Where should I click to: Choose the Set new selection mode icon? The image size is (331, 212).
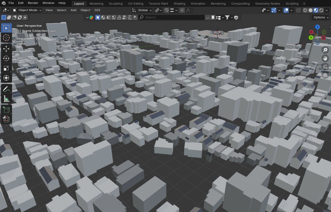pyautogui.click(x=4, y=17)
